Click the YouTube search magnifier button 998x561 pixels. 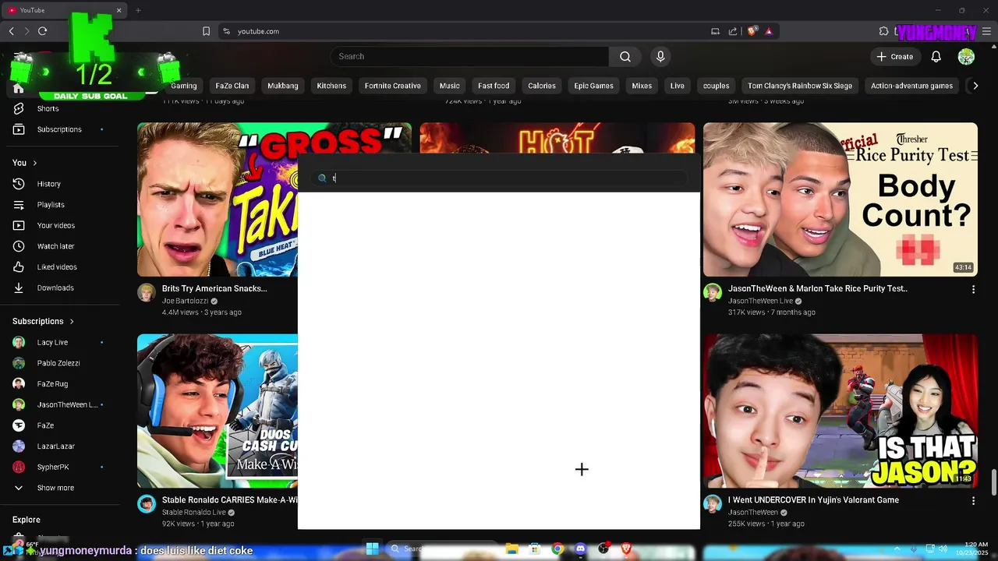tap(625, 56)
